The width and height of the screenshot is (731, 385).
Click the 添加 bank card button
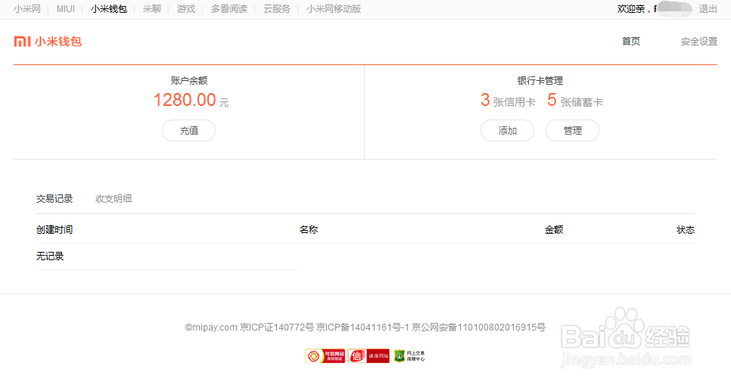[x=507, y=131]
